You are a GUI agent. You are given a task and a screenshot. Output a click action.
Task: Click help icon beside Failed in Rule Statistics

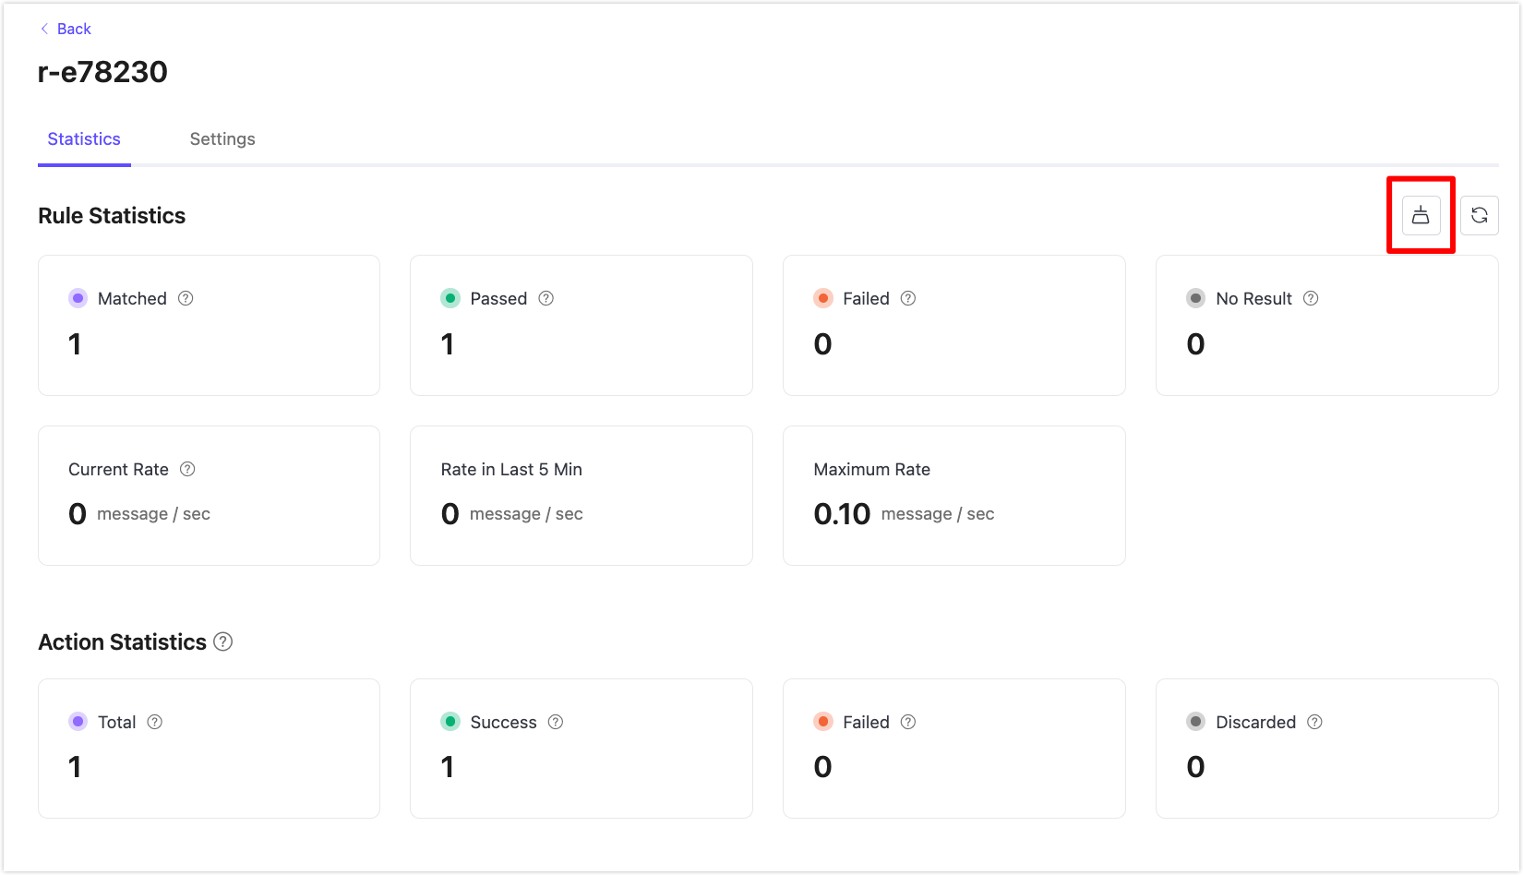(x=908, y=298)
